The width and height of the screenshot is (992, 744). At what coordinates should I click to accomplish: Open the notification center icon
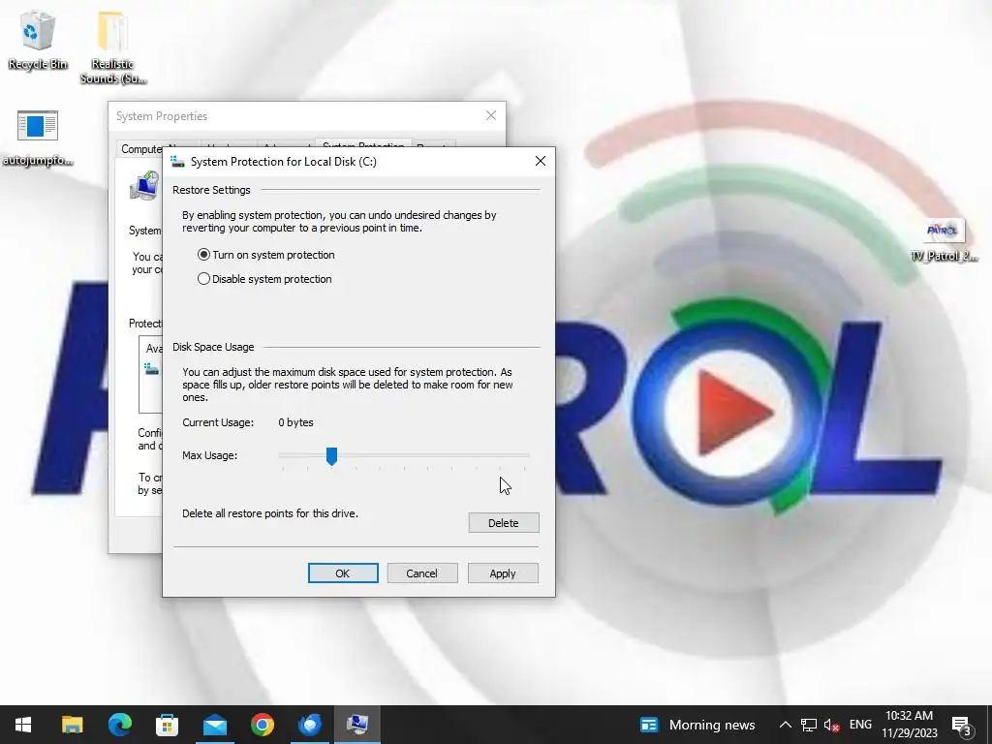[961, 725]
